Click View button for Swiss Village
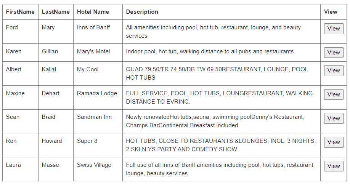350x184 pixels. coord(334,166)
